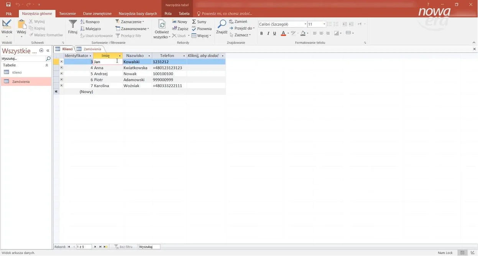Open the Imię column filter dropdown

[120, 56]
